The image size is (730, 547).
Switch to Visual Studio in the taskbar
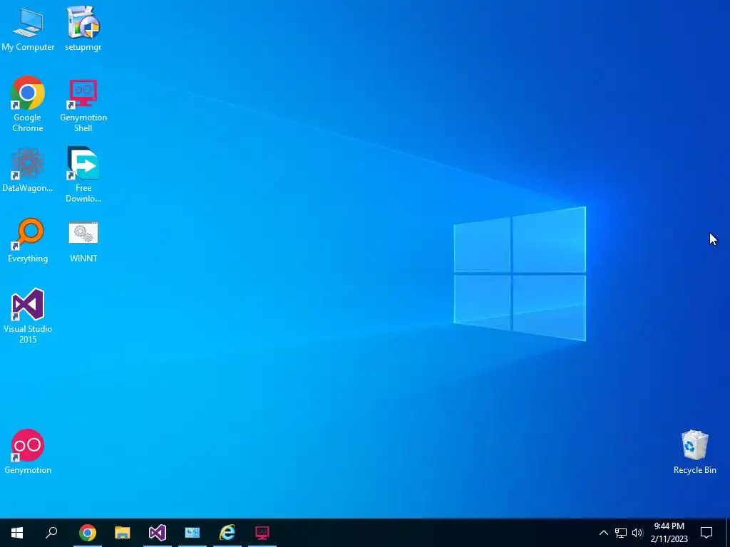pos(158,533)
